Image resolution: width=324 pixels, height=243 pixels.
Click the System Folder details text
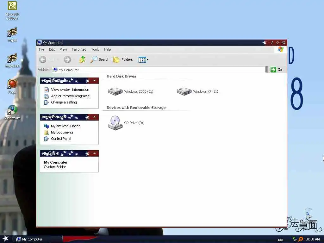click(x=55, y=167)
